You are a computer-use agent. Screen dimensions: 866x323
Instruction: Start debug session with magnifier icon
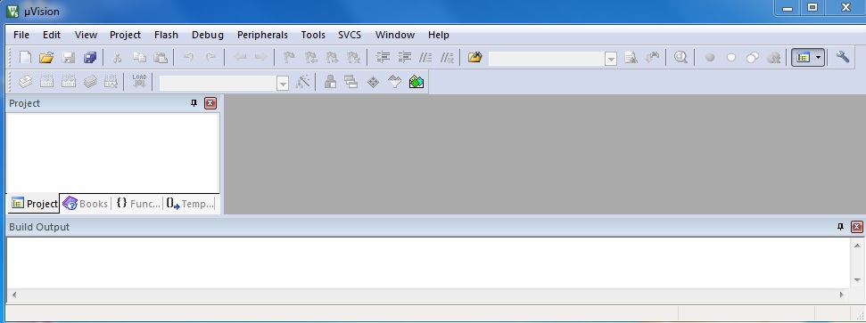(680, 57)
